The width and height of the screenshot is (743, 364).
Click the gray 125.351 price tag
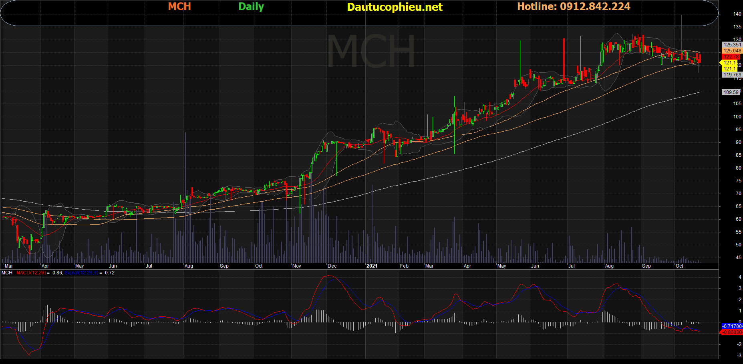click(x=732, y=45)
